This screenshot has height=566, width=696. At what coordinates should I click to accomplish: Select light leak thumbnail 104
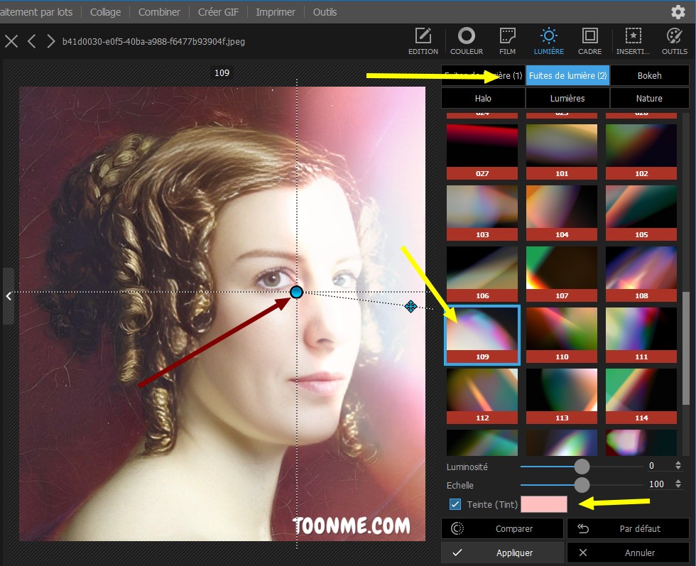coord(562,212)
